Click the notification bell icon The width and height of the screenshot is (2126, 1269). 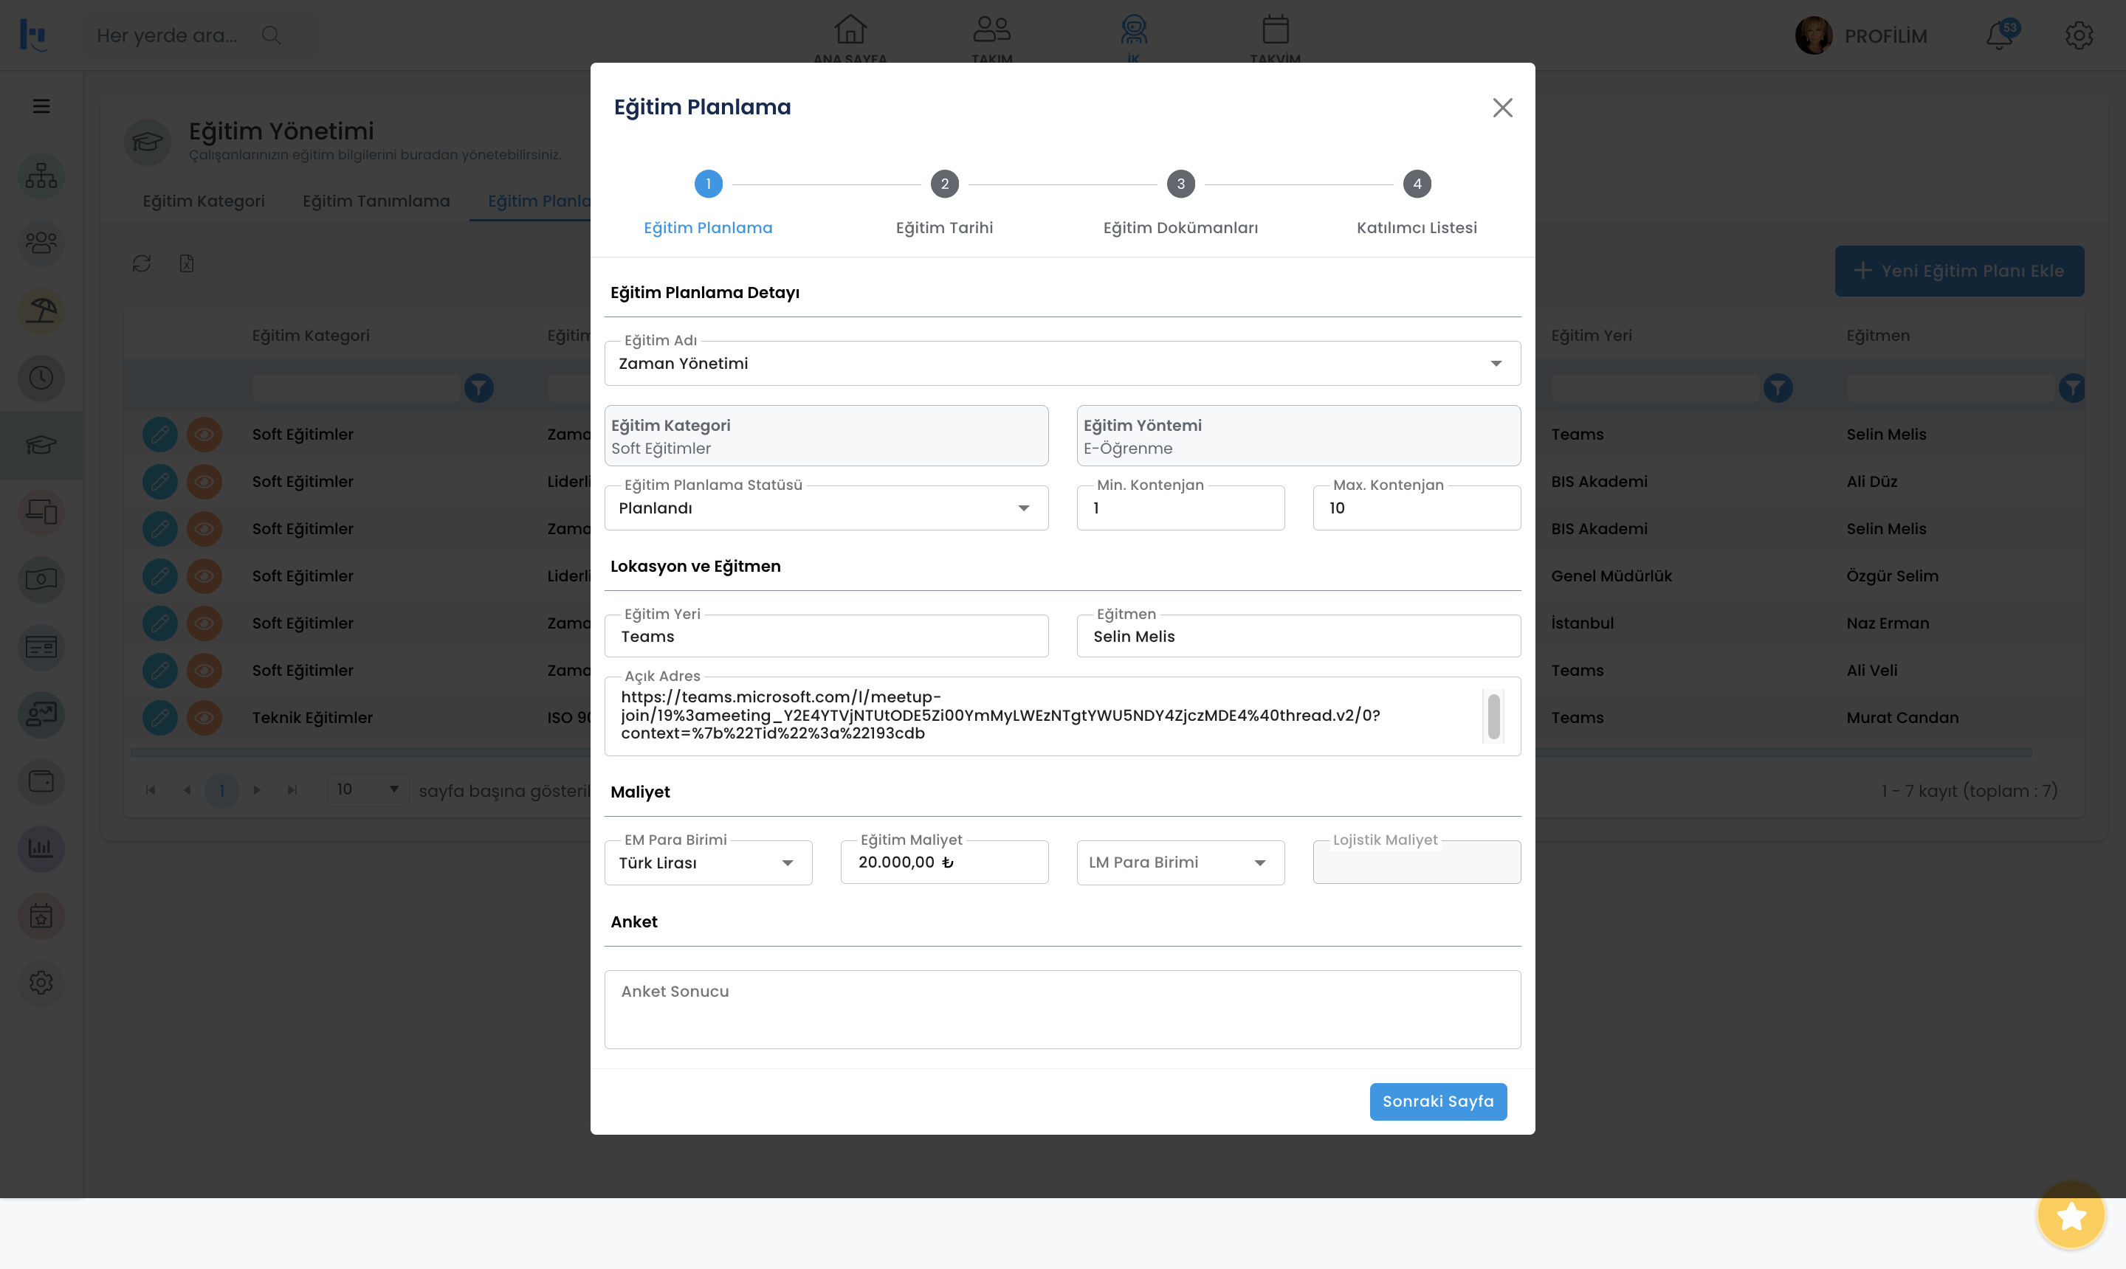(1998, 36)
